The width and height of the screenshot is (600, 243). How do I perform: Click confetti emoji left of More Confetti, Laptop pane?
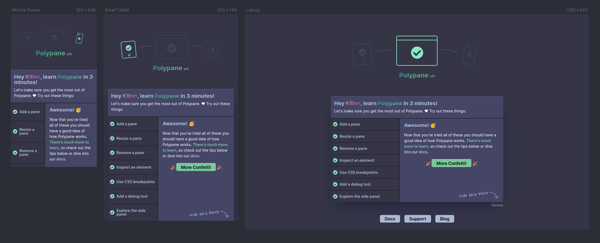[428, 164]
